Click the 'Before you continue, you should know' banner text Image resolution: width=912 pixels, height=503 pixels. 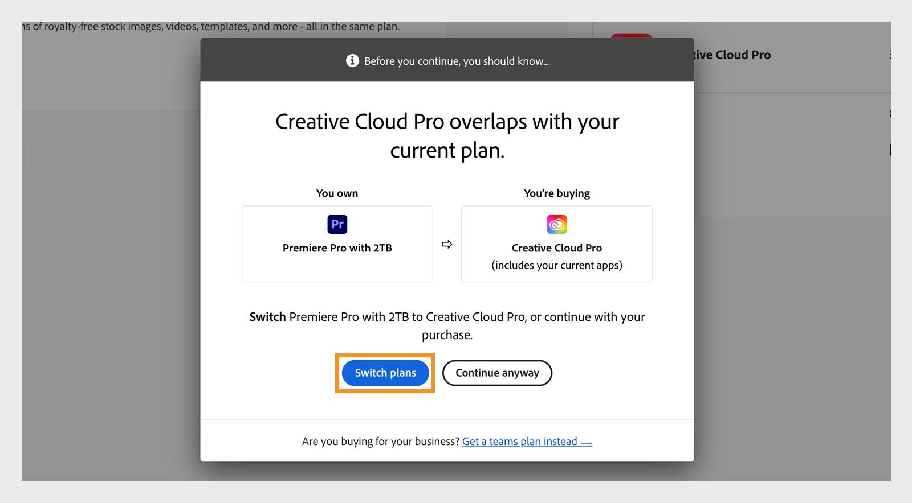coord(457,61)
